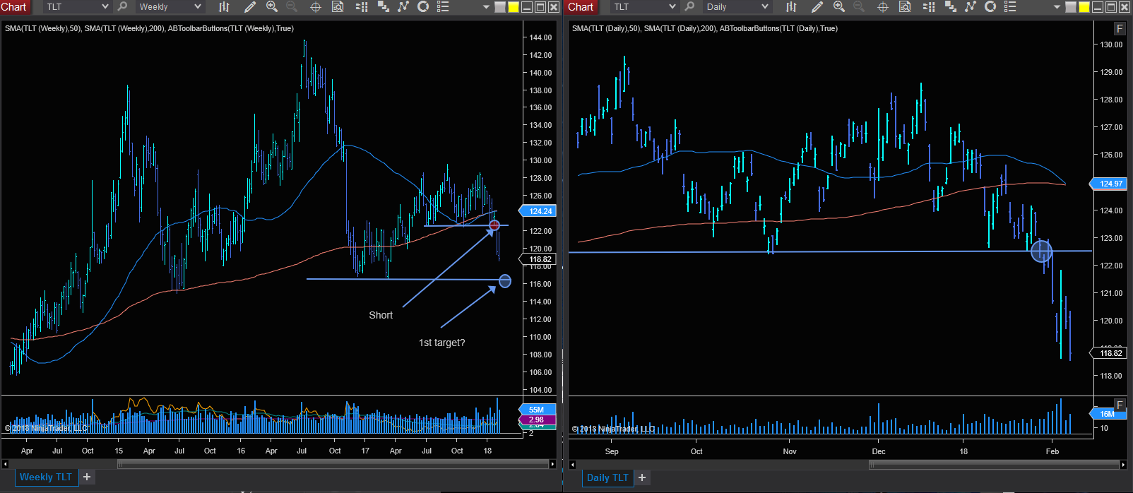
Task: Open data box icon on Daily chart
Action: tap(905, 7)
